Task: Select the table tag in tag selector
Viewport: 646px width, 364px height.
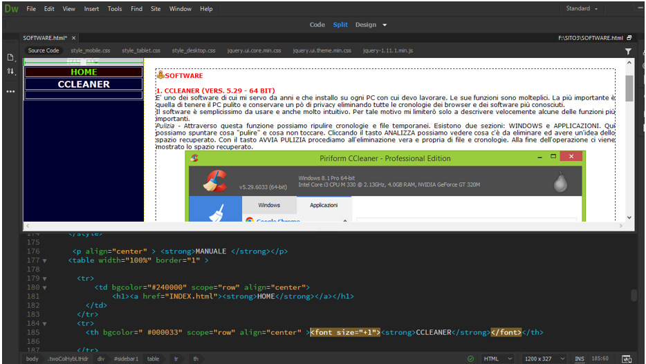Action: click(x=153, y=358)
